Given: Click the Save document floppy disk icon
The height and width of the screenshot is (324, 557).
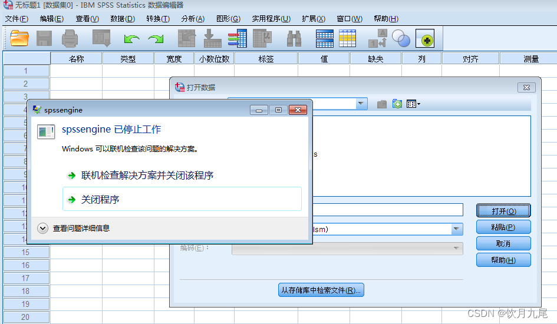Looking at the screenshot, I should click(x=44, y=38).
